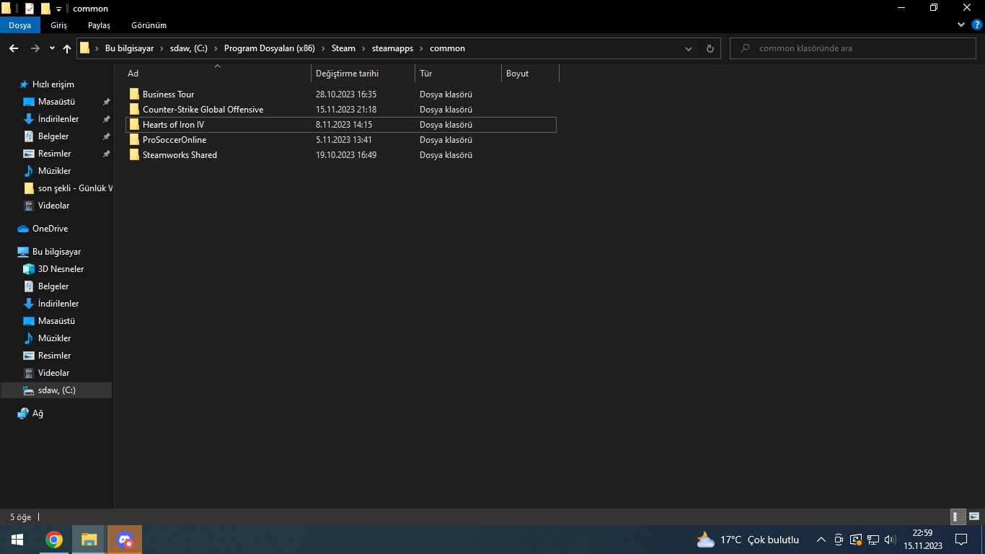Open the recent locations dropdown

52,48
